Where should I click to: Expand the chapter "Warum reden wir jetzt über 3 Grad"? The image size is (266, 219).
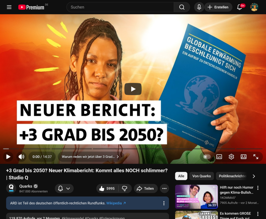pos(90,157)
